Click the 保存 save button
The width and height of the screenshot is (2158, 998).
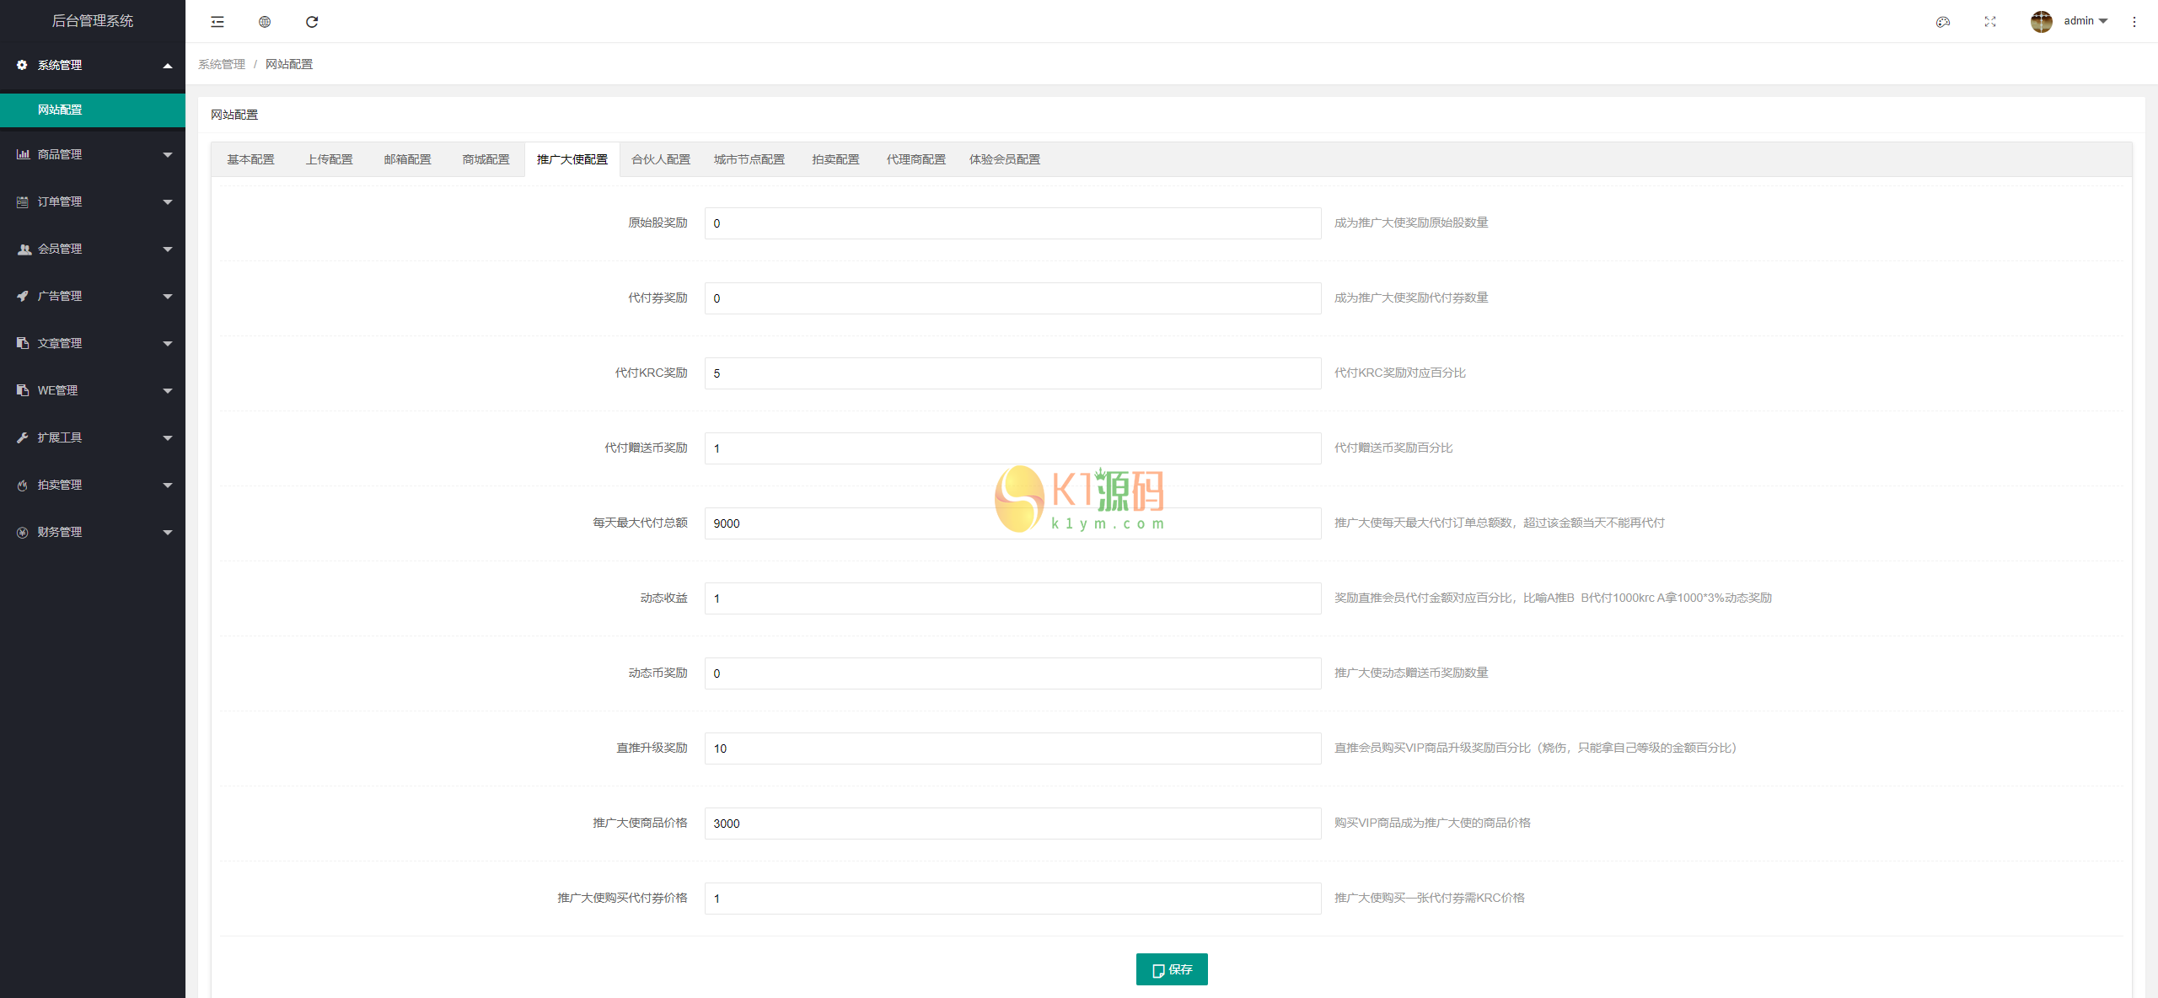(x=1171, y=969)
